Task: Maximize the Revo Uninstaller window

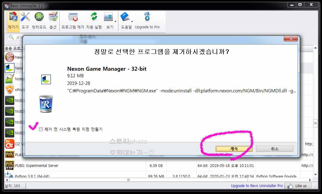Action: pos(300,5)
